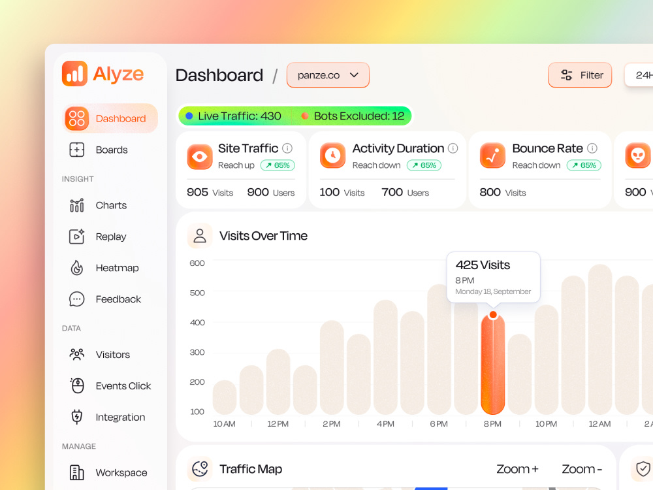Click the Events Click mouse icon
Screen dimensions: 653x490
pyautogui.click(x=76, y=386)
